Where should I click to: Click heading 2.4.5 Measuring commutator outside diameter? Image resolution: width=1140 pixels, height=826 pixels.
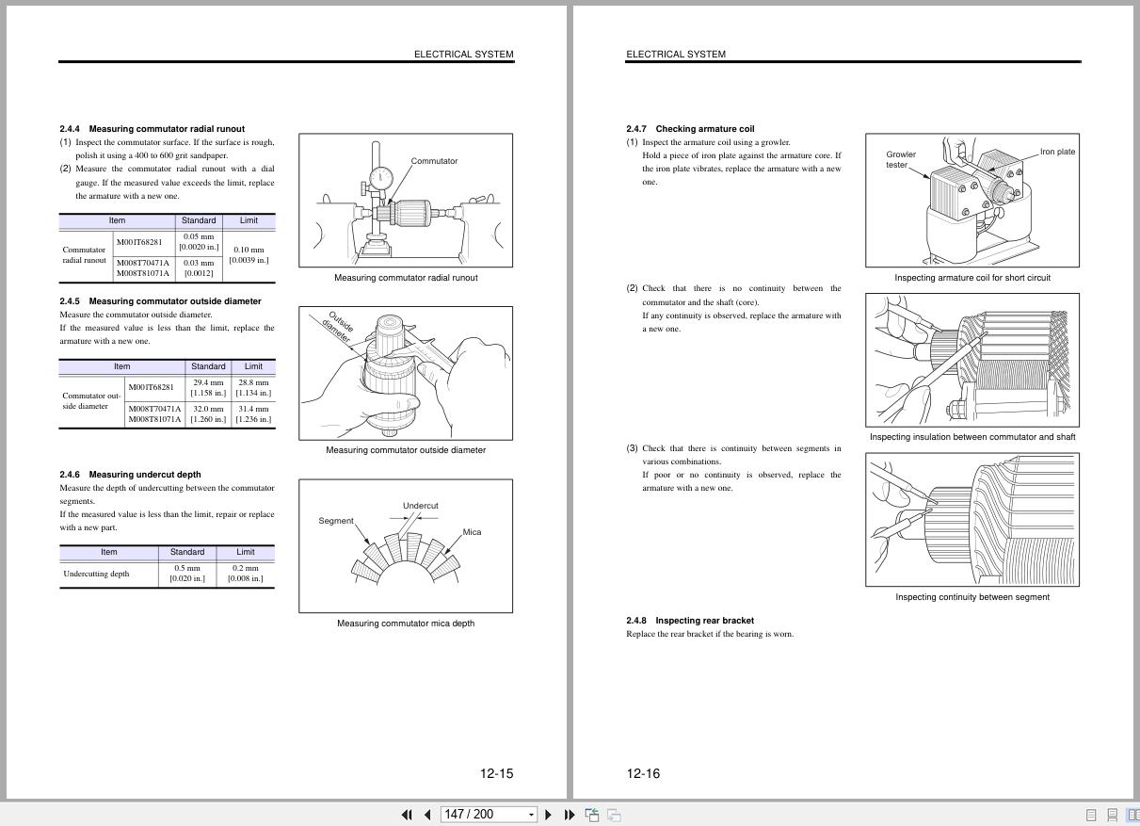[160, 301]
